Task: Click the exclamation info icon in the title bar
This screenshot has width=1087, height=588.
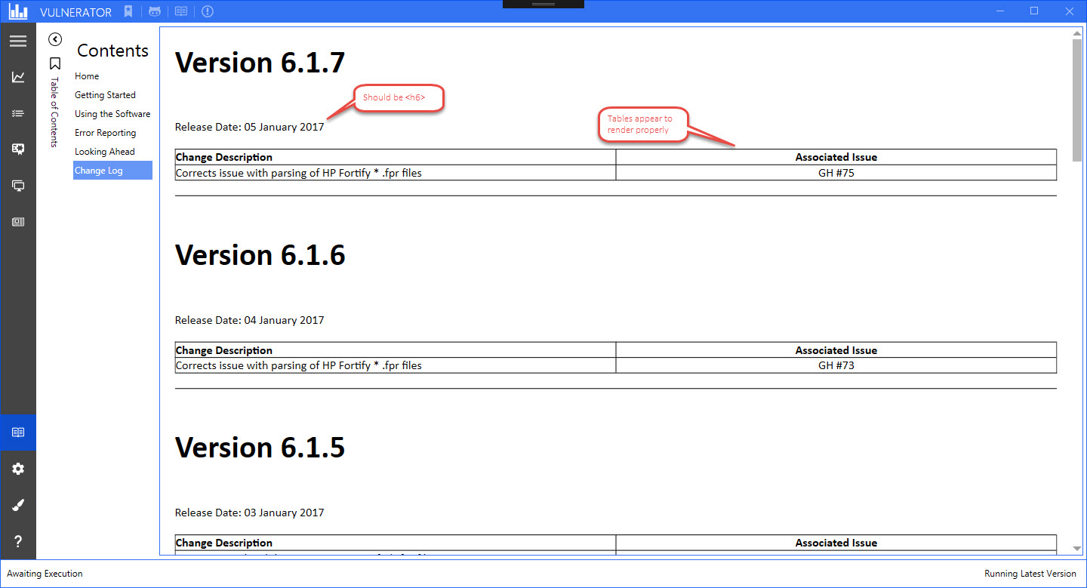Action: click(x=207, y=11)
